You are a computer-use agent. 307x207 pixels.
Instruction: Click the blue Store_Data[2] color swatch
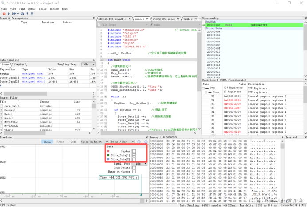[x=108, y=159]
